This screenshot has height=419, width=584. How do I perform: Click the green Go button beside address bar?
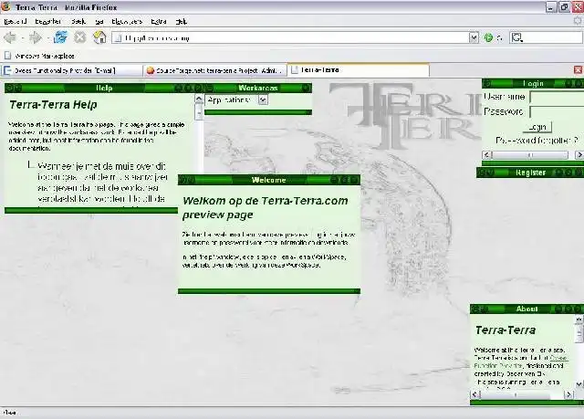point(488,37)
